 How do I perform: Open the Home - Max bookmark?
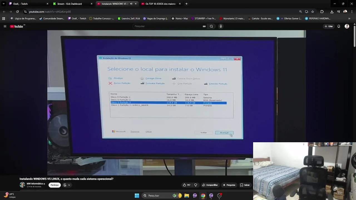click(x=180, y=19)
